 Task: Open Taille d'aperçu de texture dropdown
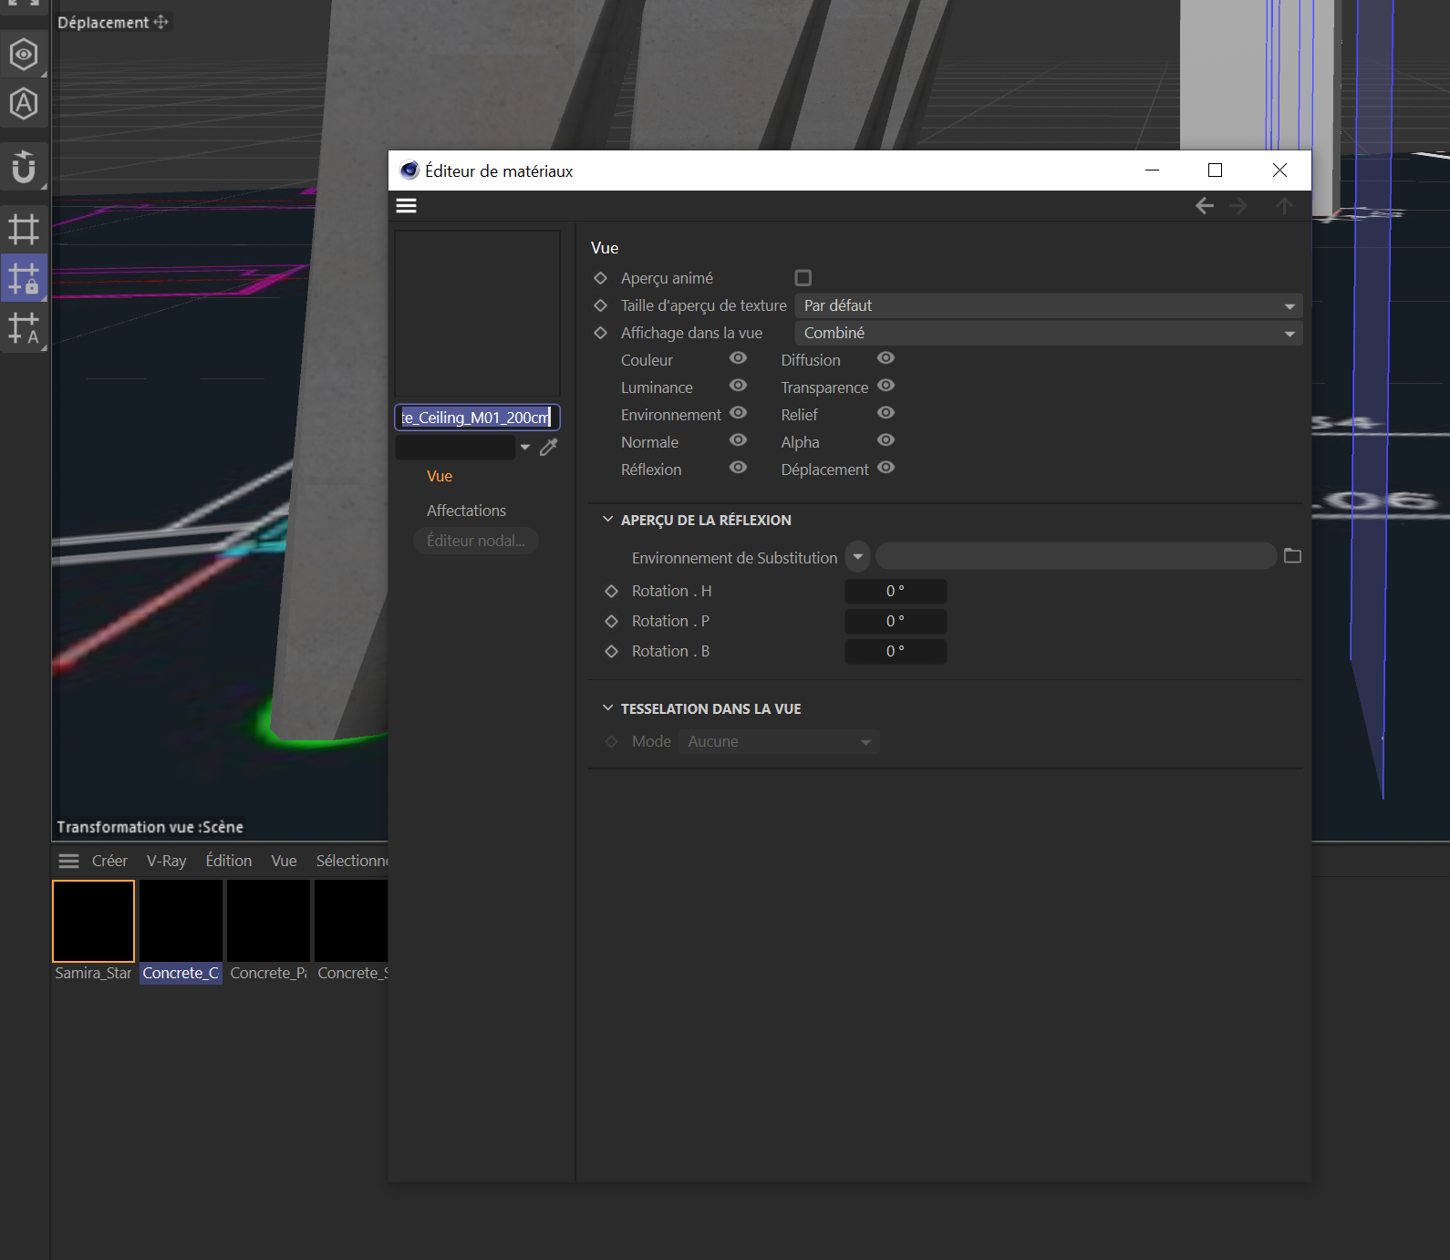(1049, 305)
